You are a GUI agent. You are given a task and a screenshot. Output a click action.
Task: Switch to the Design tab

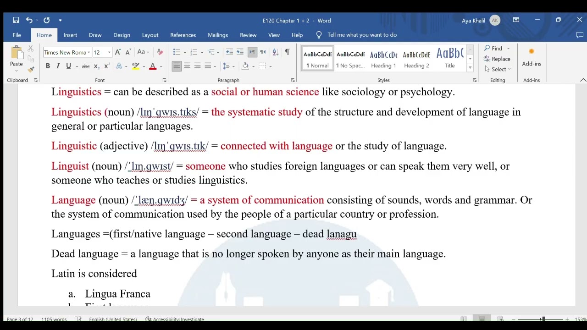(122, 35)
